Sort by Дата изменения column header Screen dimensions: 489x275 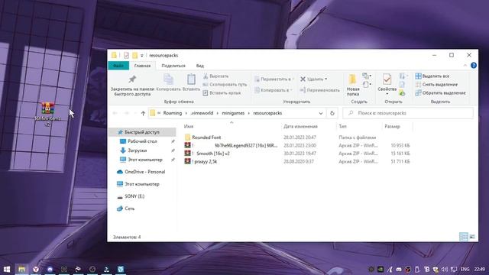(300, 126)
